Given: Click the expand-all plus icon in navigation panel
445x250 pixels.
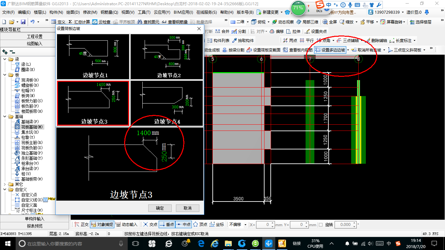Looking at the screenshot, I should [x=5, y=52].
